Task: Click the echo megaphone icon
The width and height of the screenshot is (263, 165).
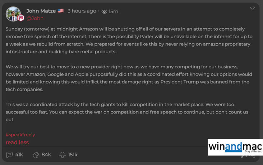Action: (36, 155)
